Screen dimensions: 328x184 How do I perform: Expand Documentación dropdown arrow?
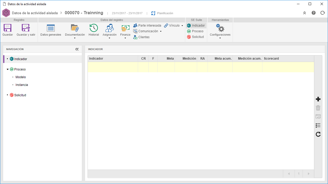tap(75, 38)
